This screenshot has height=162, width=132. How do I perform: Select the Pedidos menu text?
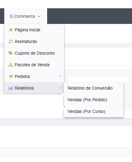pyautogui.click(x=22, y=76)
